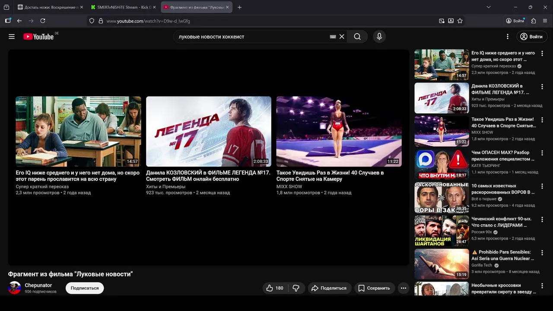
Task: Open Firefox application menu
Action: [x=545, y=21]
